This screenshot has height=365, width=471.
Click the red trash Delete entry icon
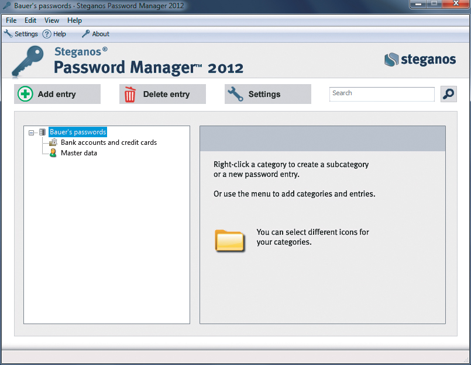pyautogui.click(x=130, y=94)
